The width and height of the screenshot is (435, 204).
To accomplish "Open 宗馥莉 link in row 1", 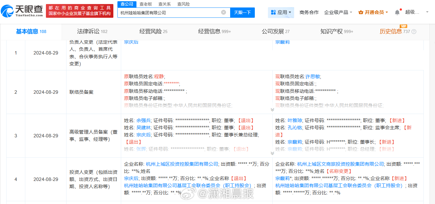I will [x=282, y=42].
